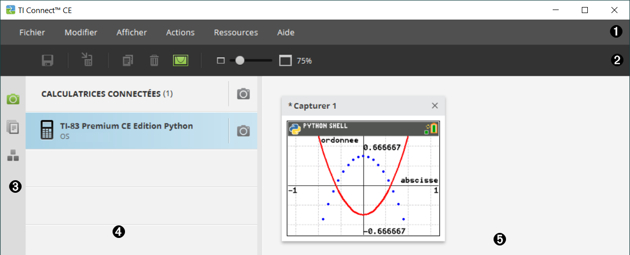
Task: Open the Aide menu
Action: (x=286, y=33)
